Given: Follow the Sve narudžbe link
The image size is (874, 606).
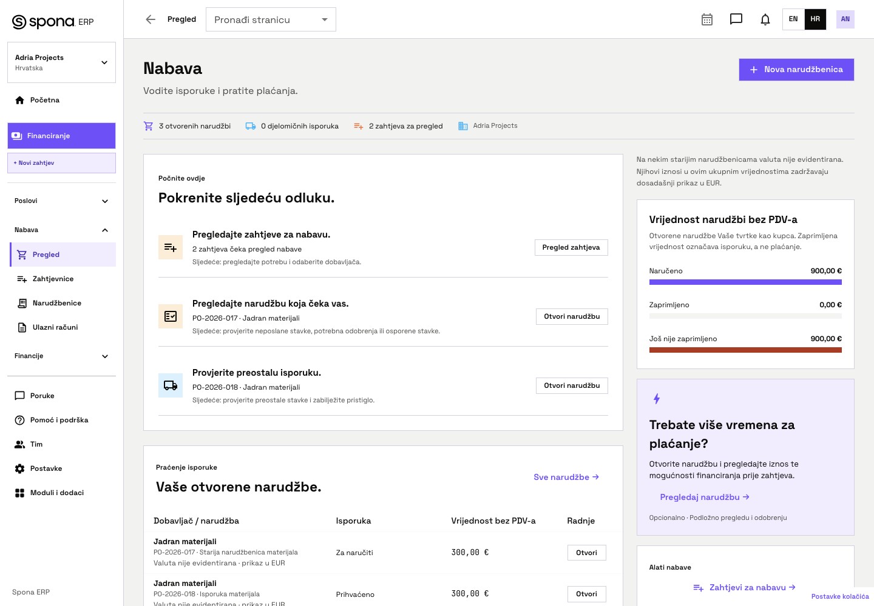Looking at the screenshot, I should click(566, 477).
